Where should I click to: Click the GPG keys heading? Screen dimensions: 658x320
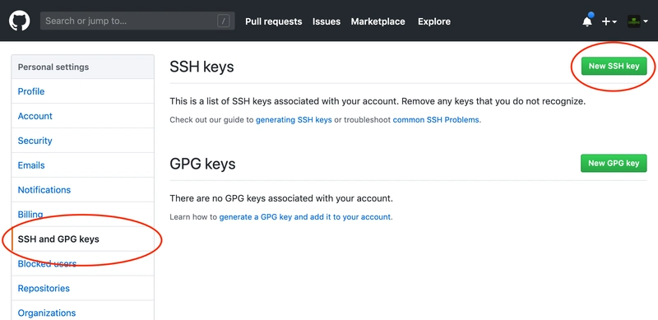tap(202, 164)
